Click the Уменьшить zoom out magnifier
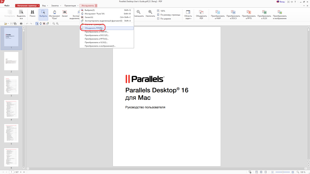This screenshot has width=310, height=174. point(138,12)
